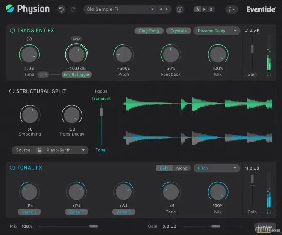The image size is (282, 235).
Task: Click the Transient FX Mix knob
Action: click(x=217, y=55)
